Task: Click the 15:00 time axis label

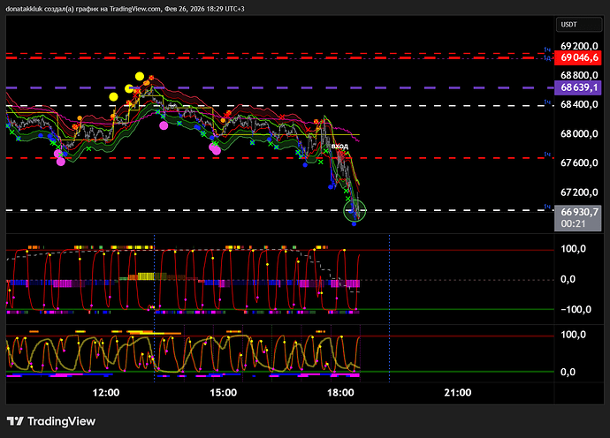Action: pyautogui.click(x=223, y=393)
